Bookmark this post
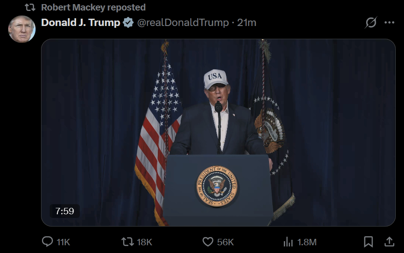The width and height of the screenshot is (404, 253). (368, 242)
